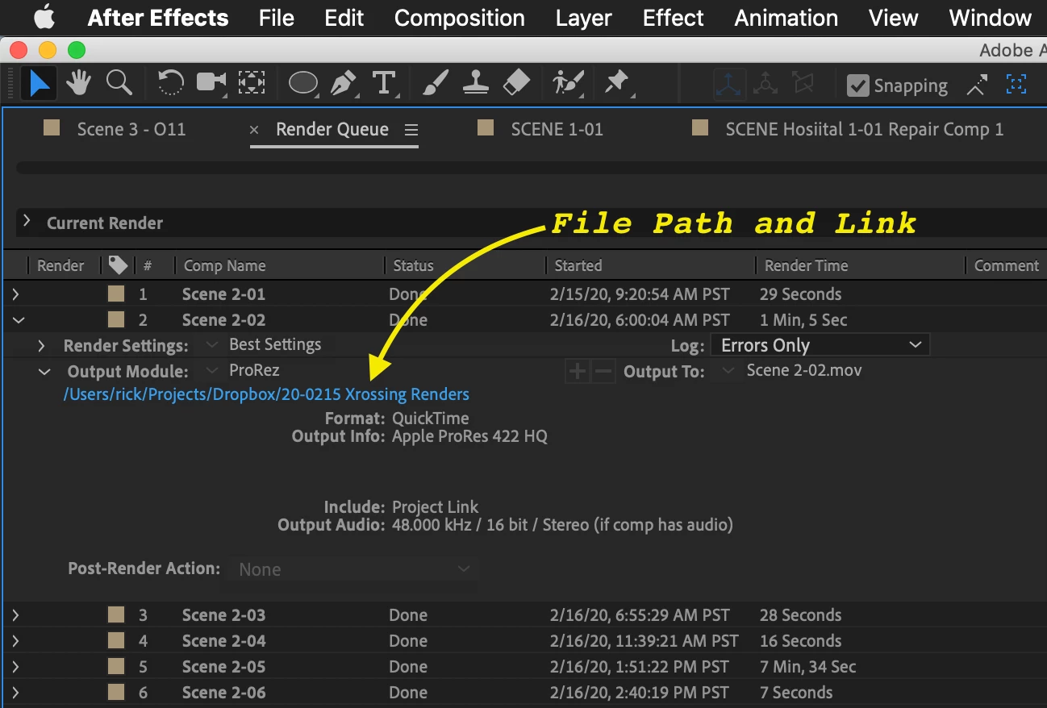1047x708 pixels.
Task: Collapse the Output Module details
Action: tap(44, 372)
